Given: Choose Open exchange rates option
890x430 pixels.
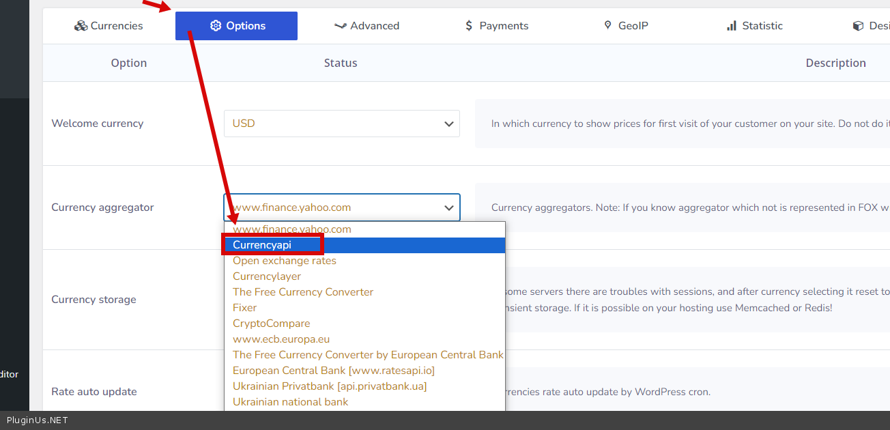Looking at the screenshot, I should pos(285,261).
